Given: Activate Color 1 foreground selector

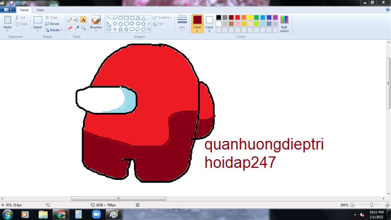Looking at the screenshot, I should (x=197, y=24).
